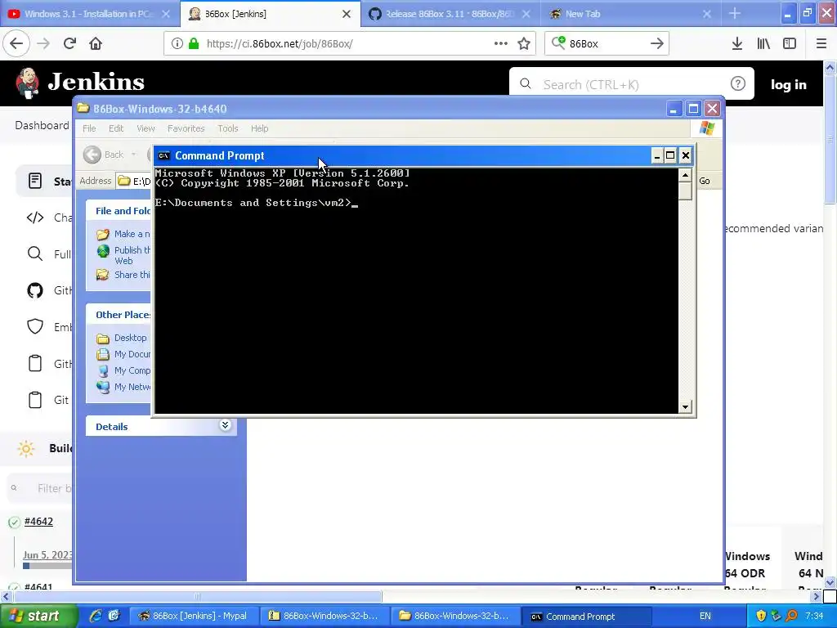Open Internet Explorer quick launch icon
This screenshot has height=628, width=837.
pyautogui.click(x=96, y=616)
